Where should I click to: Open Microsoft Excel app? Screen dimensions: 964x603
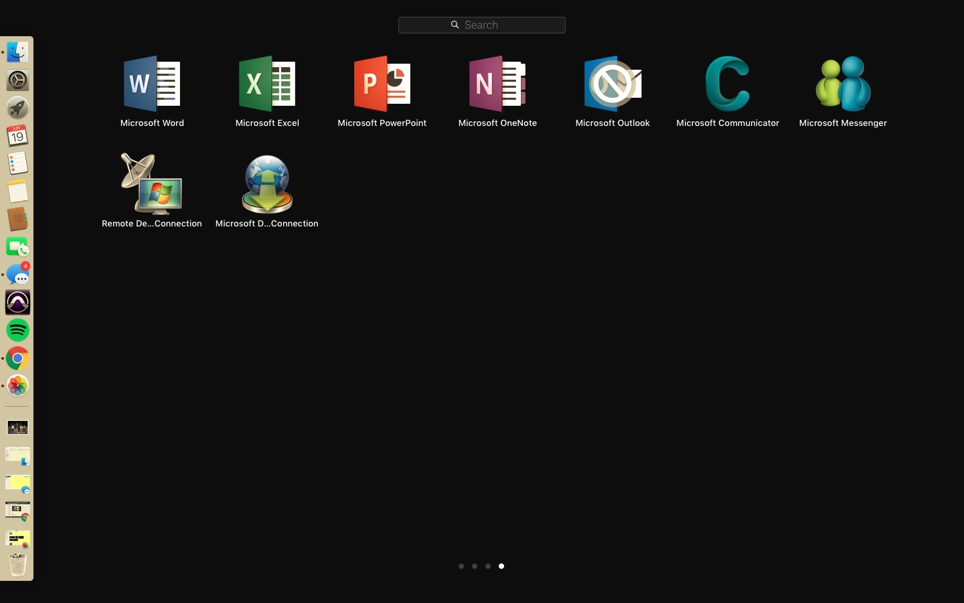tap(267, 84)
